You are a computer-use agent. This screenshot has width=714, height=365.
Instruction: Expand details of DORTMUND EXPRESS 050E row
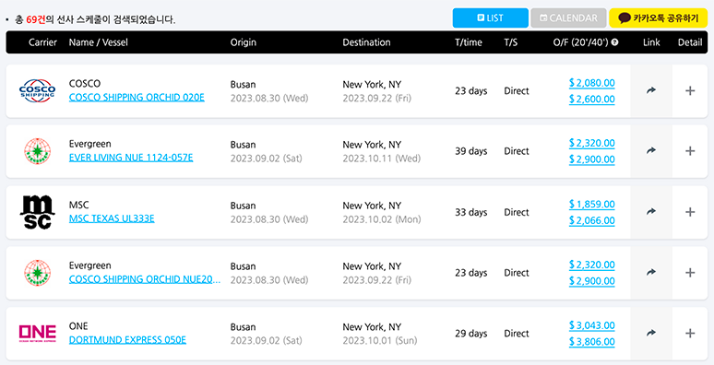690,333
